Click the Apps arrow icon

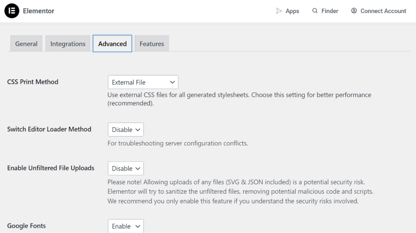(279, 11)
